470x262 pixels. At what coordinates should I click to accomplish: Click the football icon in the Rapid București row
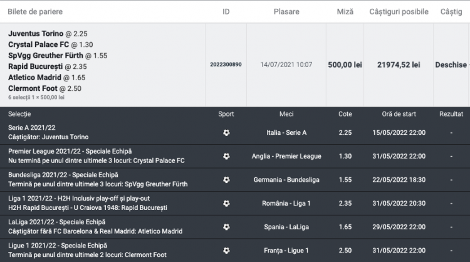[x=226, y=203]
